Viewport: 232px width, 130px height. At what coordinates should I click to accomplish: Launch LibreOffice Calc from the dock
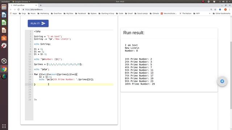click(x=4, y=22)
